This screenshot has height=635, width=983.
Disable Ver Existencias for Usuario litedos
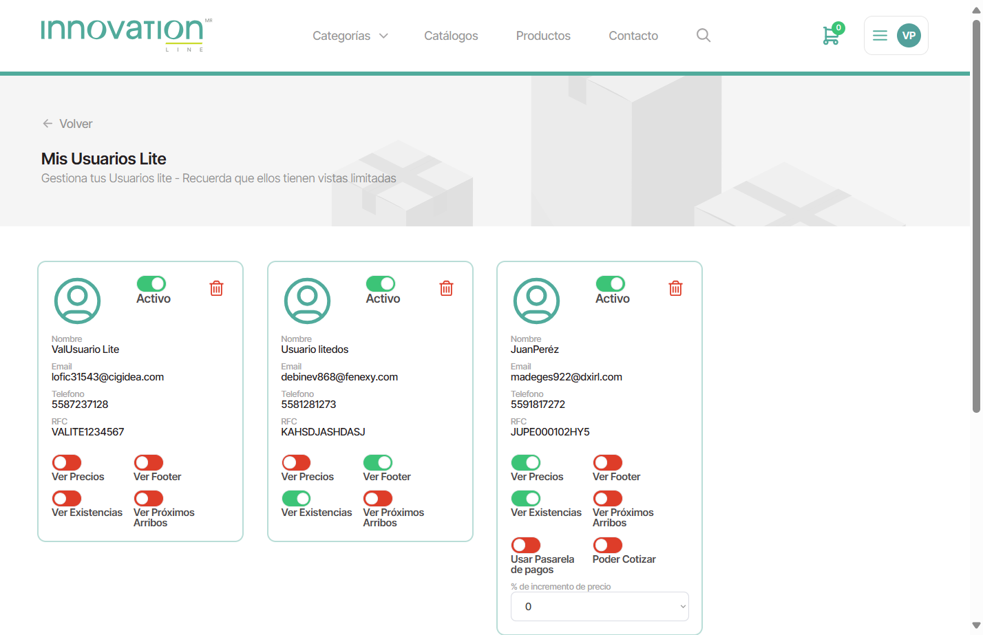tap(296, 498)
